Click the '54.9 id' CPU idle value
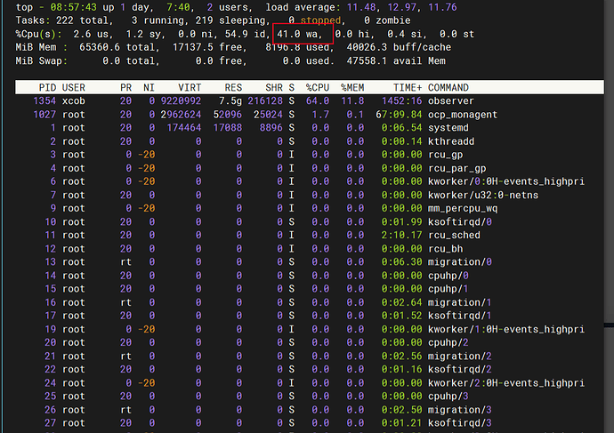614x433 pixels. pos(245,34)
